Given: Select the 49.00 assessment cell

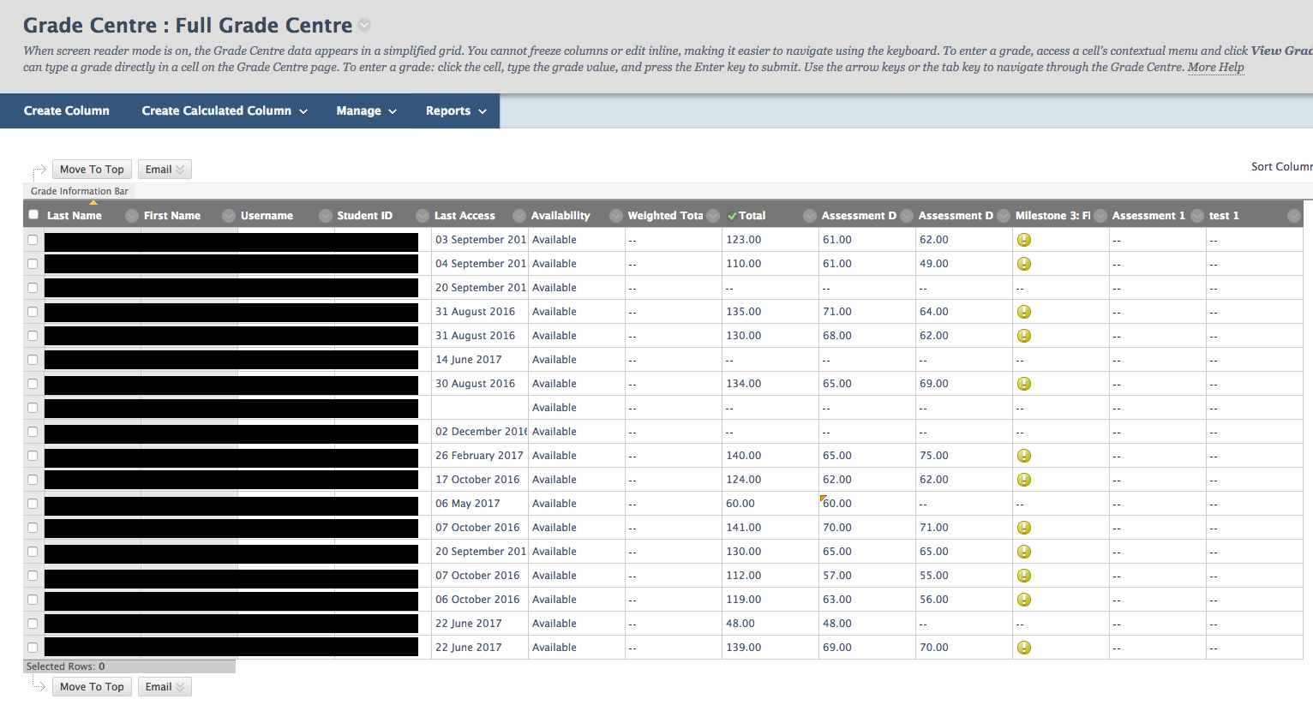Looking at the screenshot, I should tap(963, 264).
